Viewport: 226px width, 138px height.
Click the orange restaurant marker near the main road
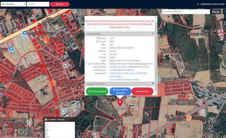click(46, 39)
